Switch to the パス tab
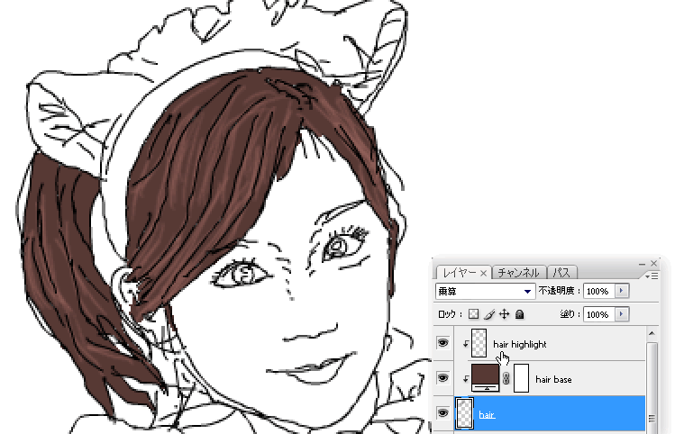684x434 pixels. click(x=561, y=273)
